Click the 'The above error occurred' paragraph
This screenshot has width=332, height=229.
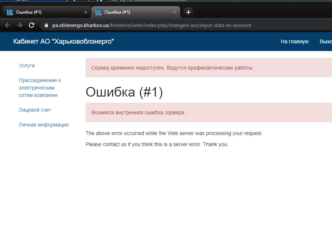pyautogui.click(x=174, y=133)
